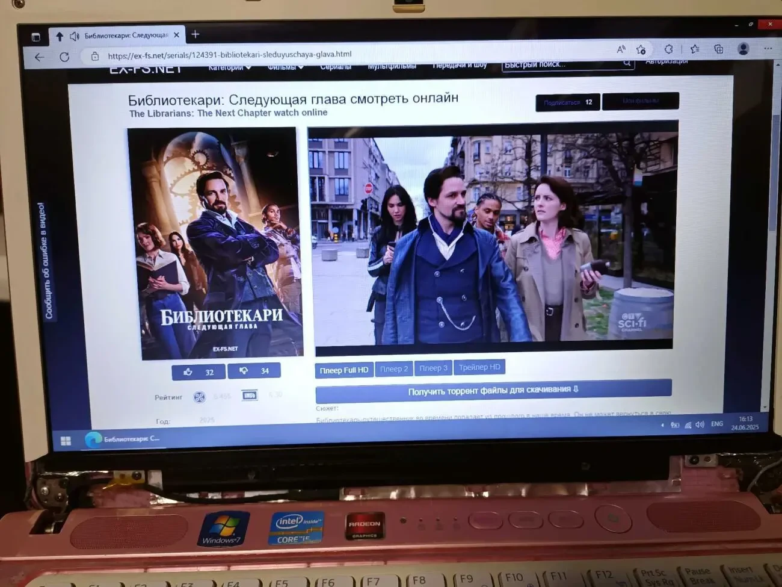This screenshot has width=782, height=587.
Task: Click the search magnifier icon
Action: pyautogui.click(x=627, y=63)
